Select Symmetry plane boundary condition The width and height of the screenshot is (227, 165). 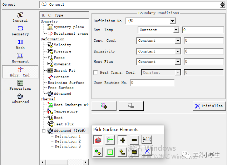click(x=66, y=27)
